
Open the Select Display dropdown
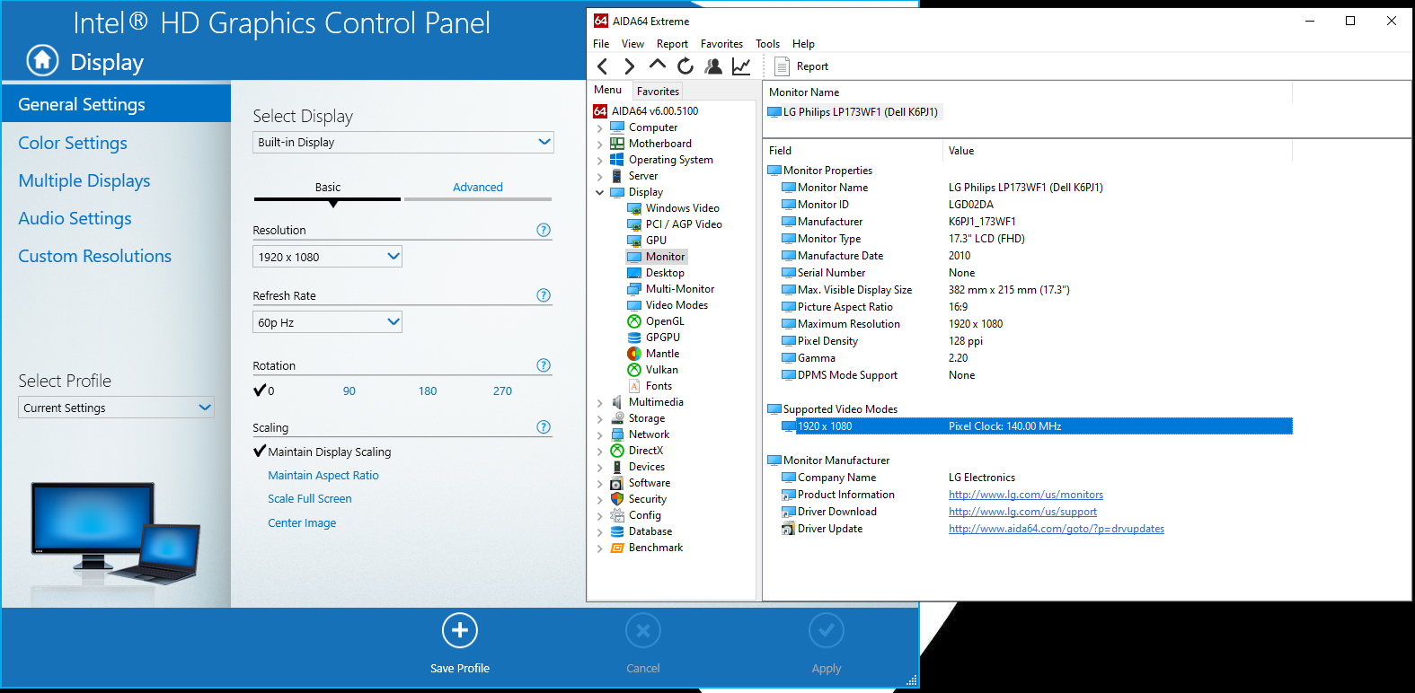coord(403,142)
